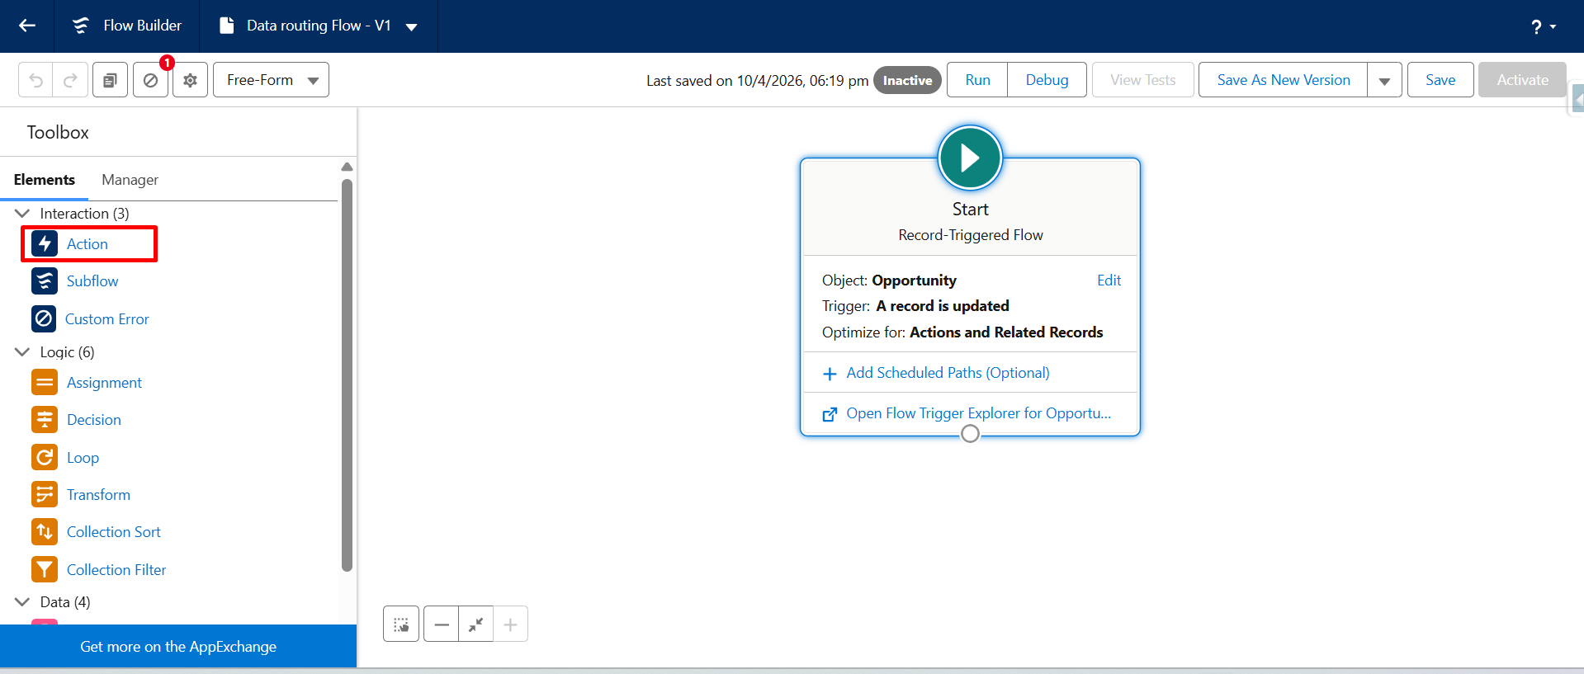The image size is (1584, 674).
Task: Open the Free-Form layout dropdown
Action: click(271, 80)
